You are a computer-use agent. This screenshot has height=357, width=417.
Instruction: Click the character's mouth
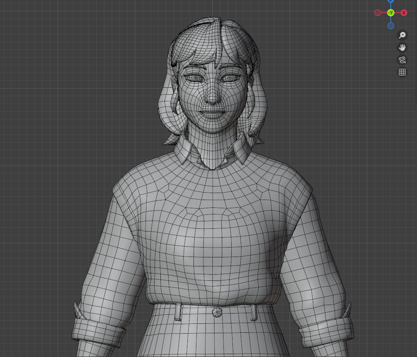(x=212, y=111)
